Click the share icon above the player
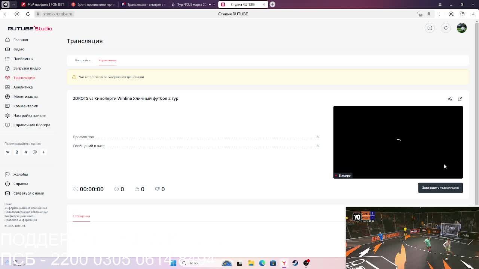The width and height of the screenshot is (479, 269). [x=450, y=99]
